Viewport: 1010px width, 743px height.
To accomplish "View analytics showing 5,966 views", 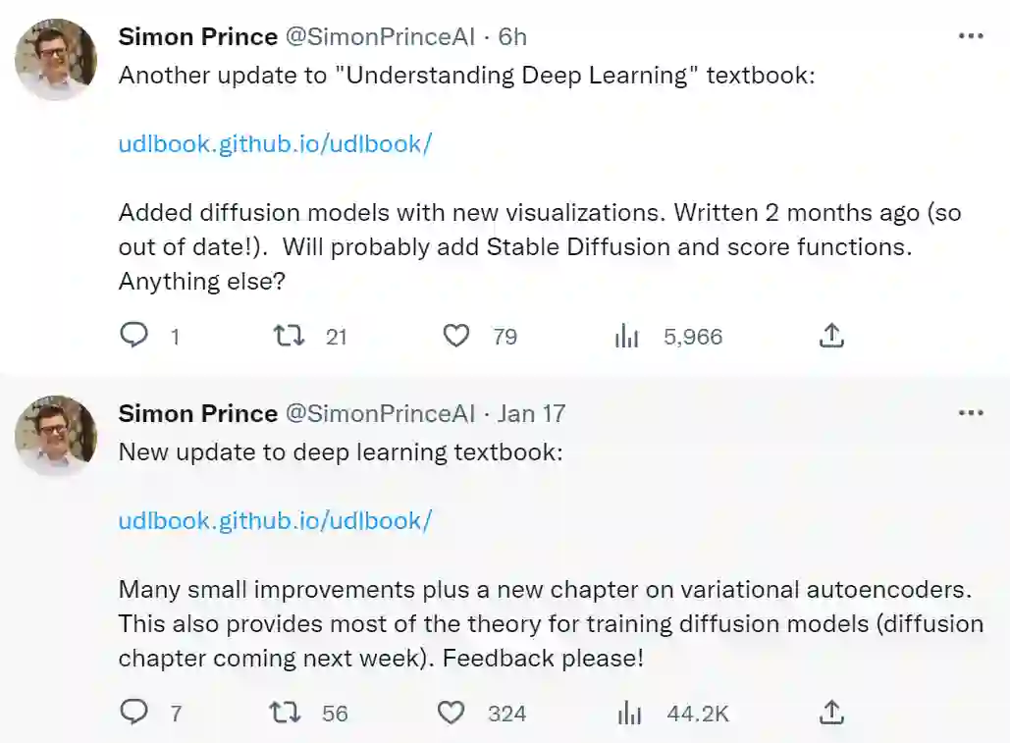I will (x=626, y=337).
